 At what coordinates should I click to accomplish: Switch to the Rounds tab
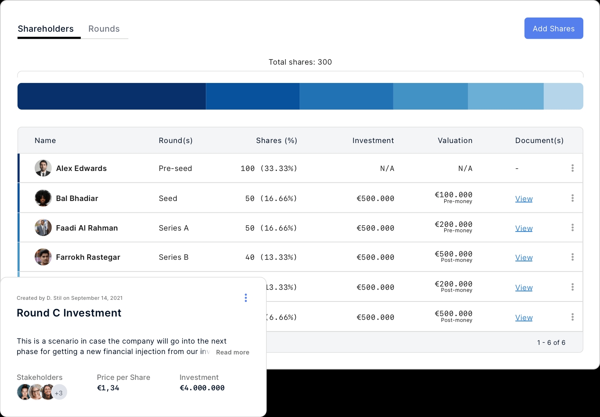104,29
